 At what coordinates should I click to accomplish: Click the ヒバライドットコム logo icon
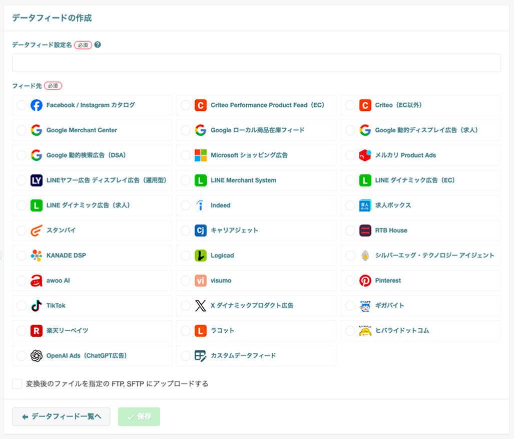tap(365, 331)
